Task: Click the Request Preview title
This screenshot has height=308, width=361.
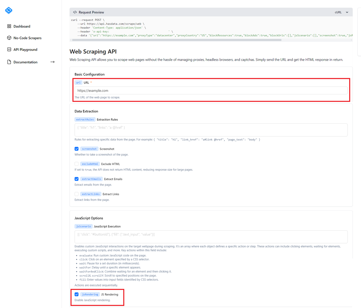Action: [91, 12]
